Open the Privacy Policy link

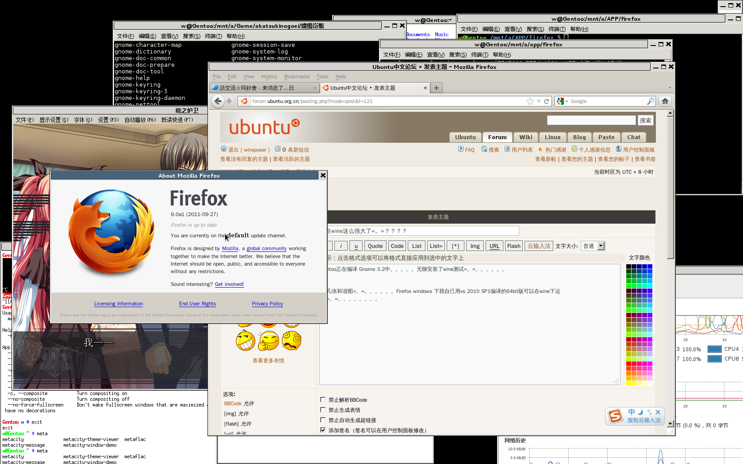click(268, 304)
